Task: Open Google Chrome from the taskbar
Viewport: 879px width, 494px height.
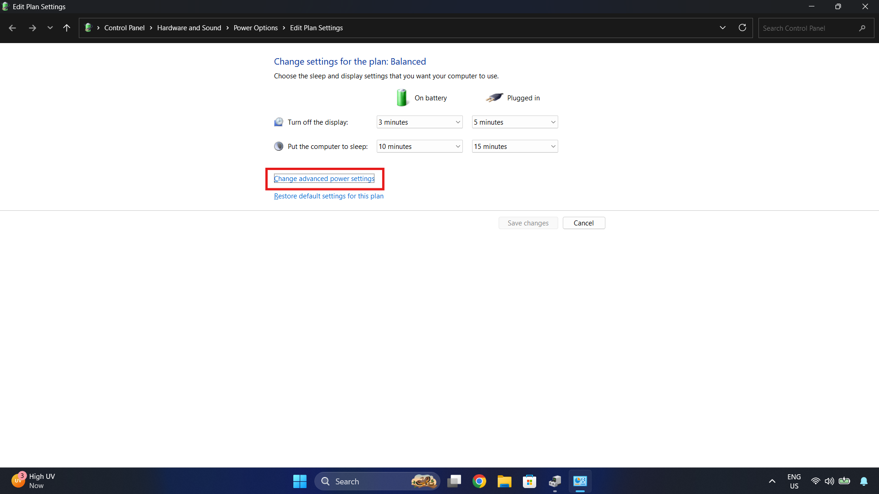Action: pos(479,481)
